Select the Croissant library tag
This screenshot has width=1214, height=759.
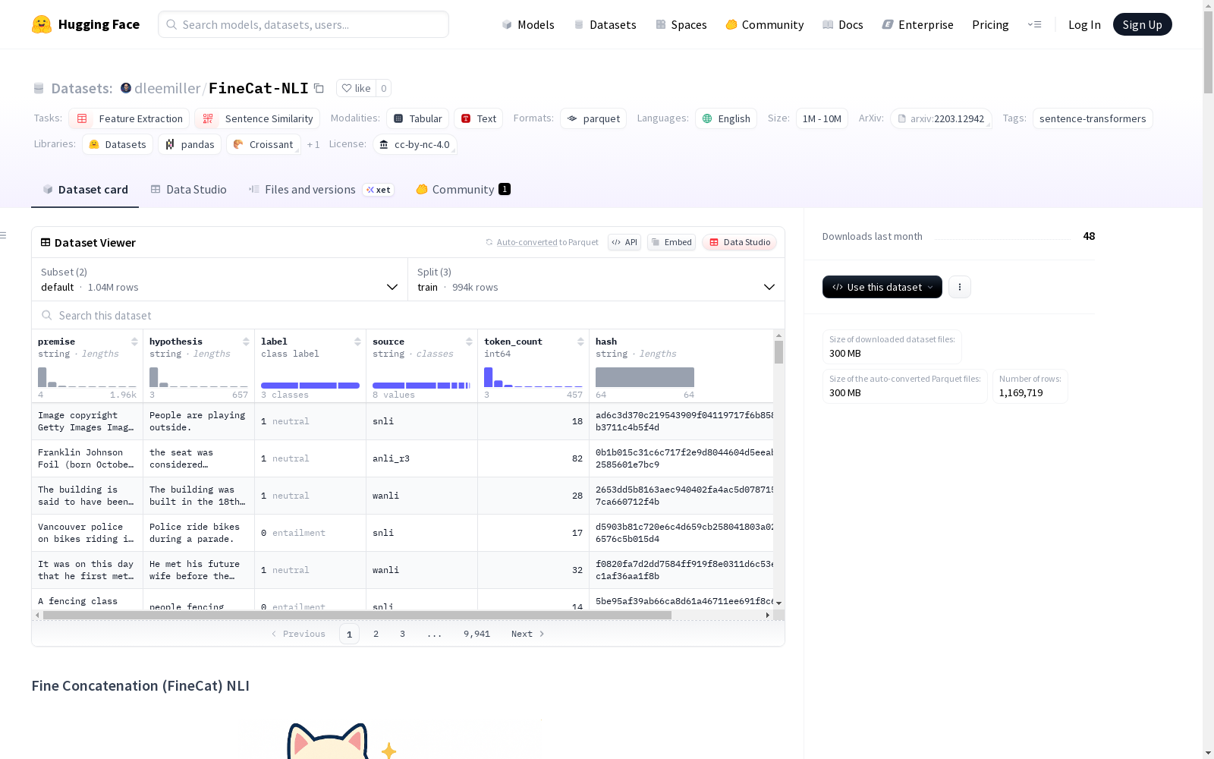click(263, 144)
